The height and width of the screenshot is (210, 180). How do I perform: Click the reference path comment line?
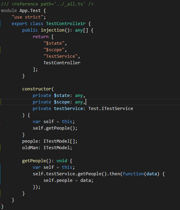[x=47, y=4]
